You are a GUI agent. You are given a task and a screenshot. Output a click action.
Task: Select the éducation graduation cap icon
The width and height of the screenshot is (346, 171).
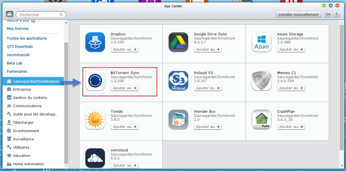[x=9, y=156]
